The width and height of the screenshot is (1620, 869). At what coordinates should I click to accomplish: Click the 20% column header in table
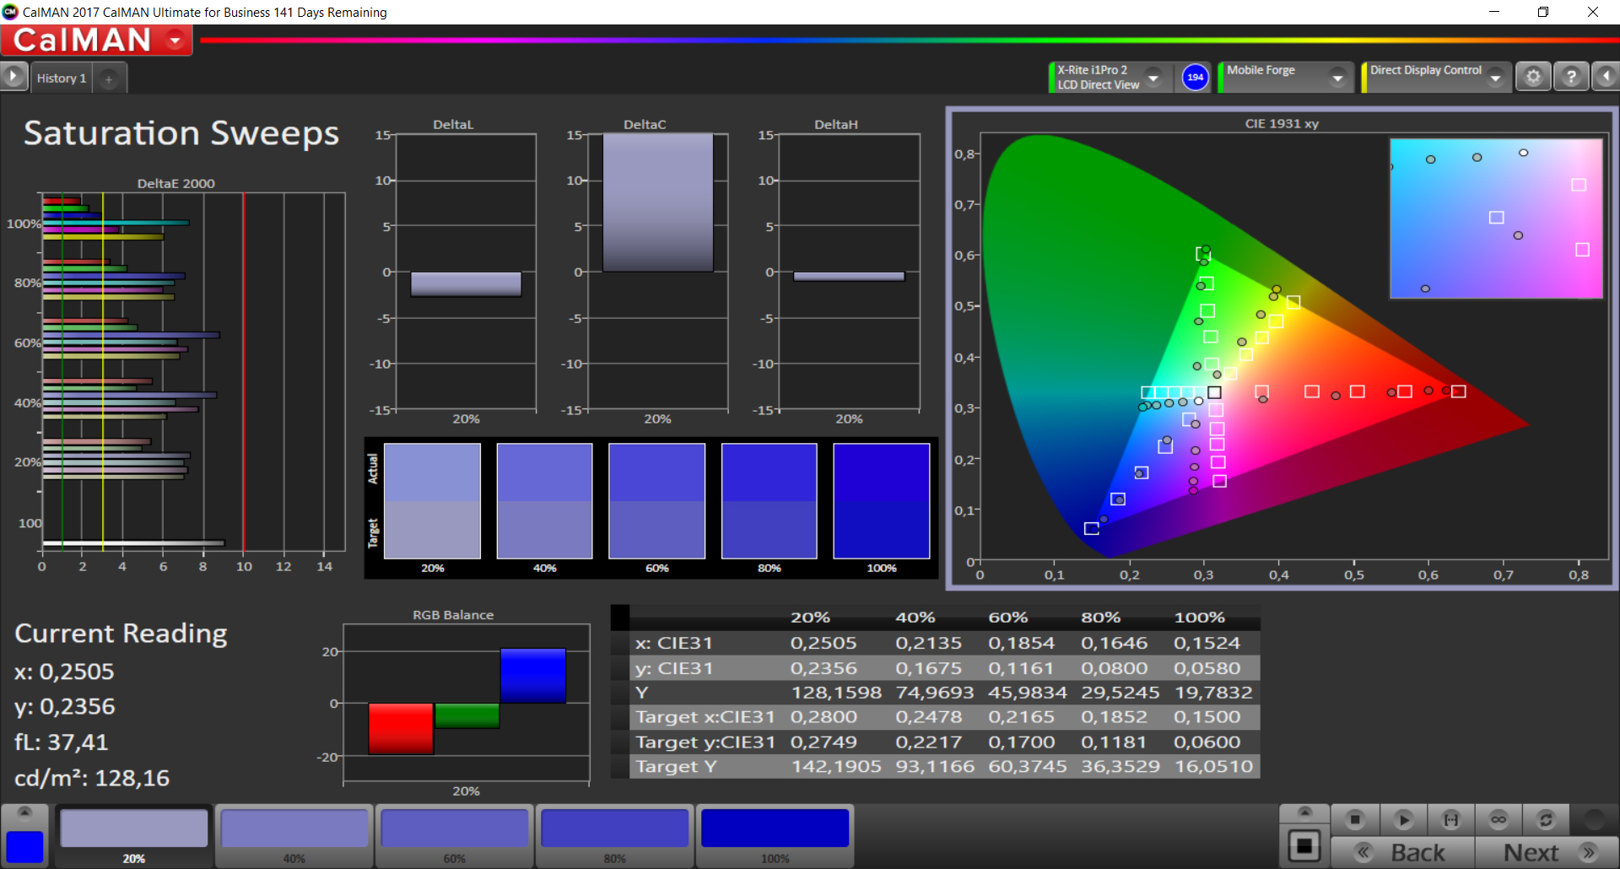[x=810, y=618]
